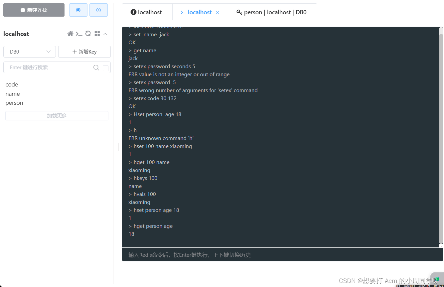The image size is (444, 287).
Task: Focus the Redis command input field
Action: [283, 255]
